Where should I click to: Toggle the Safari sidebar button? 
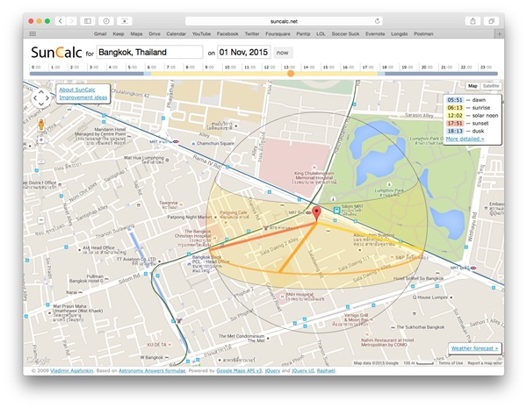point(88,21)
